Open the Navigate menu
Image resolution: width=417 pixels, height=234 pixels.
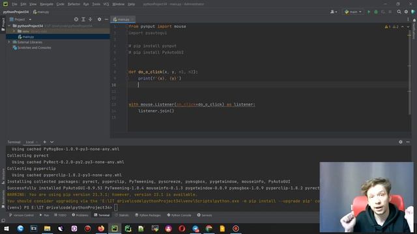coord(46,4)
